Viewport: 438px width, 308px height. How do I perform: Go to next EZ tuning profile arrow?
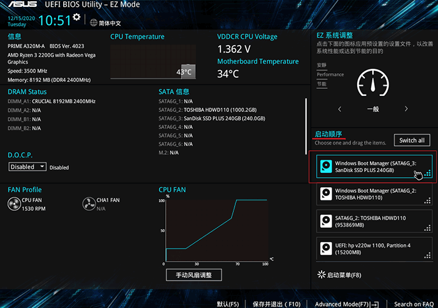[x=406, y=109]
